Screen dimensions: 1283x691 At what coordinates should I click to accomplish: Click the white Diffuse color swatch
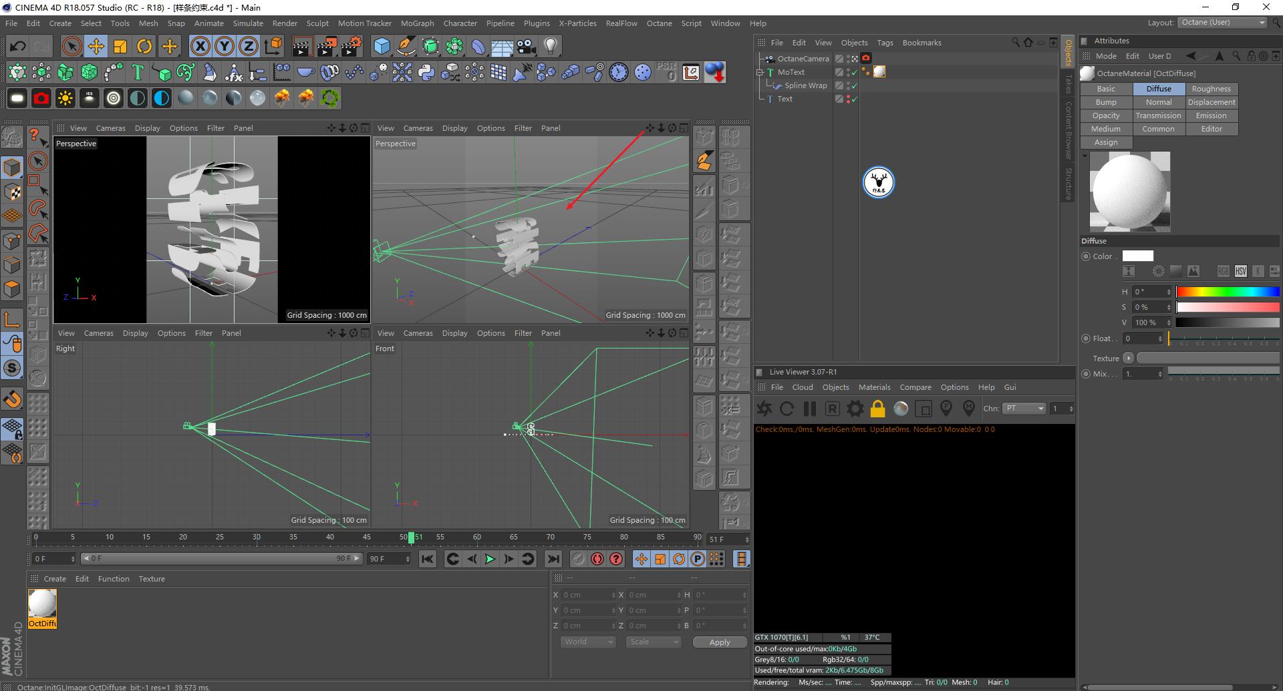click(x=1138, y=256)
